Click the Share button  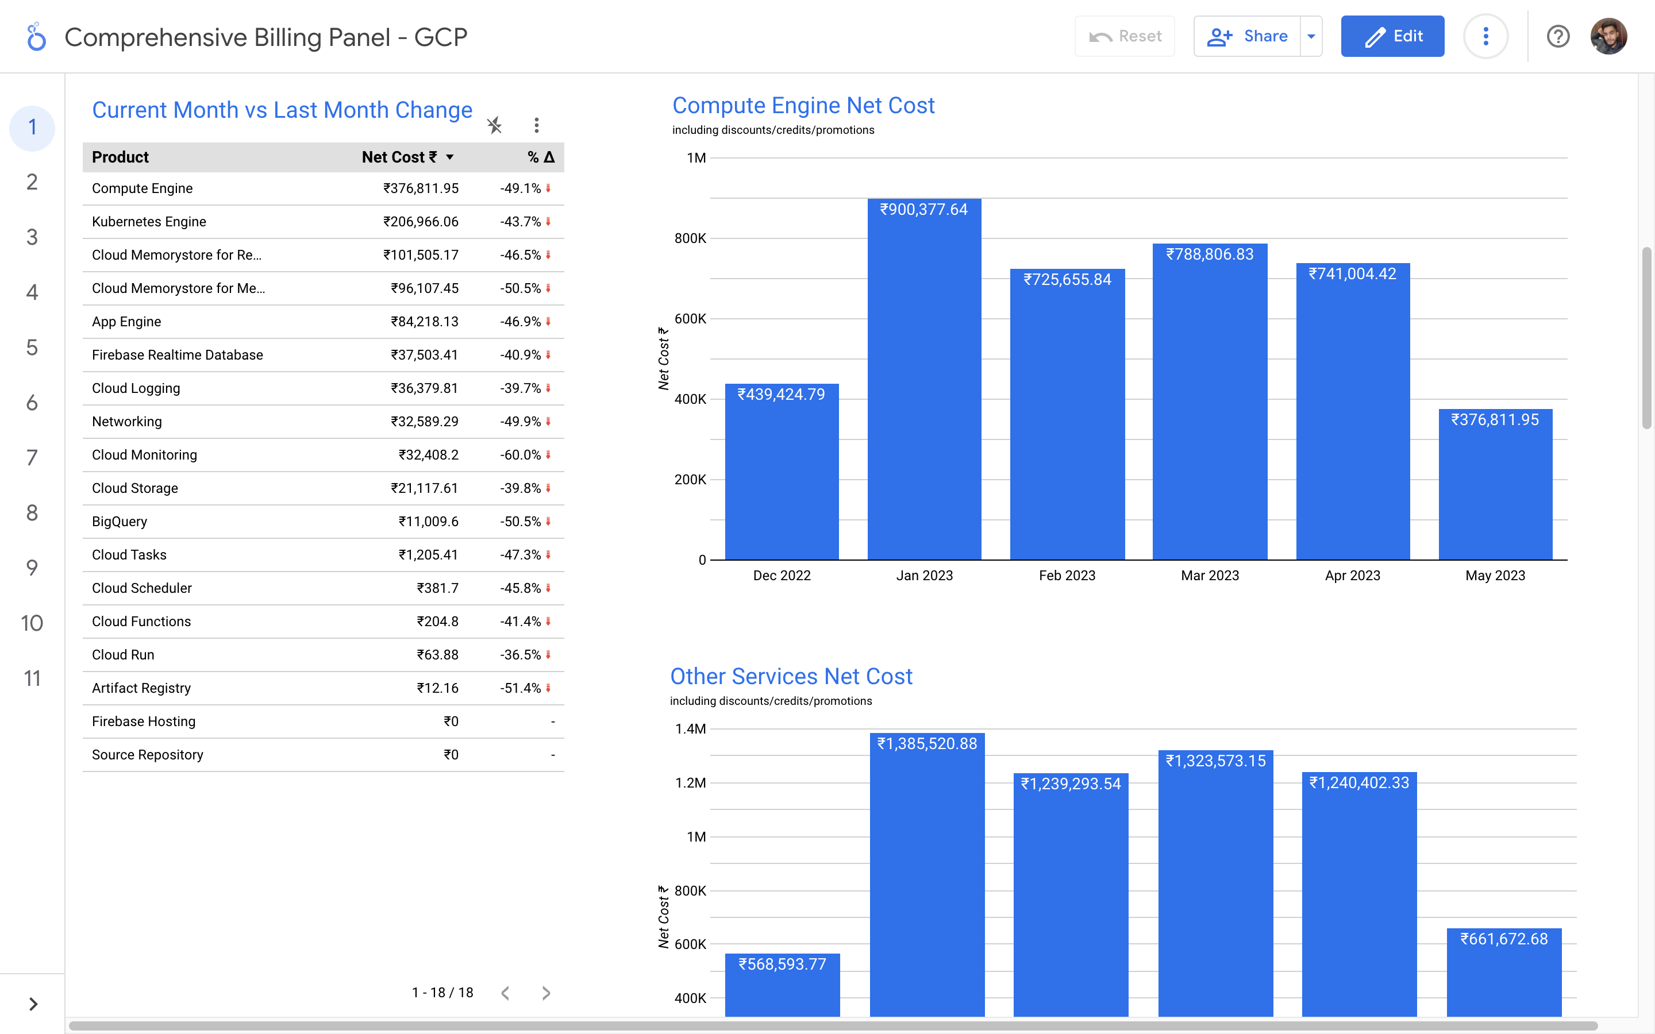click(x=1248, y=36)
